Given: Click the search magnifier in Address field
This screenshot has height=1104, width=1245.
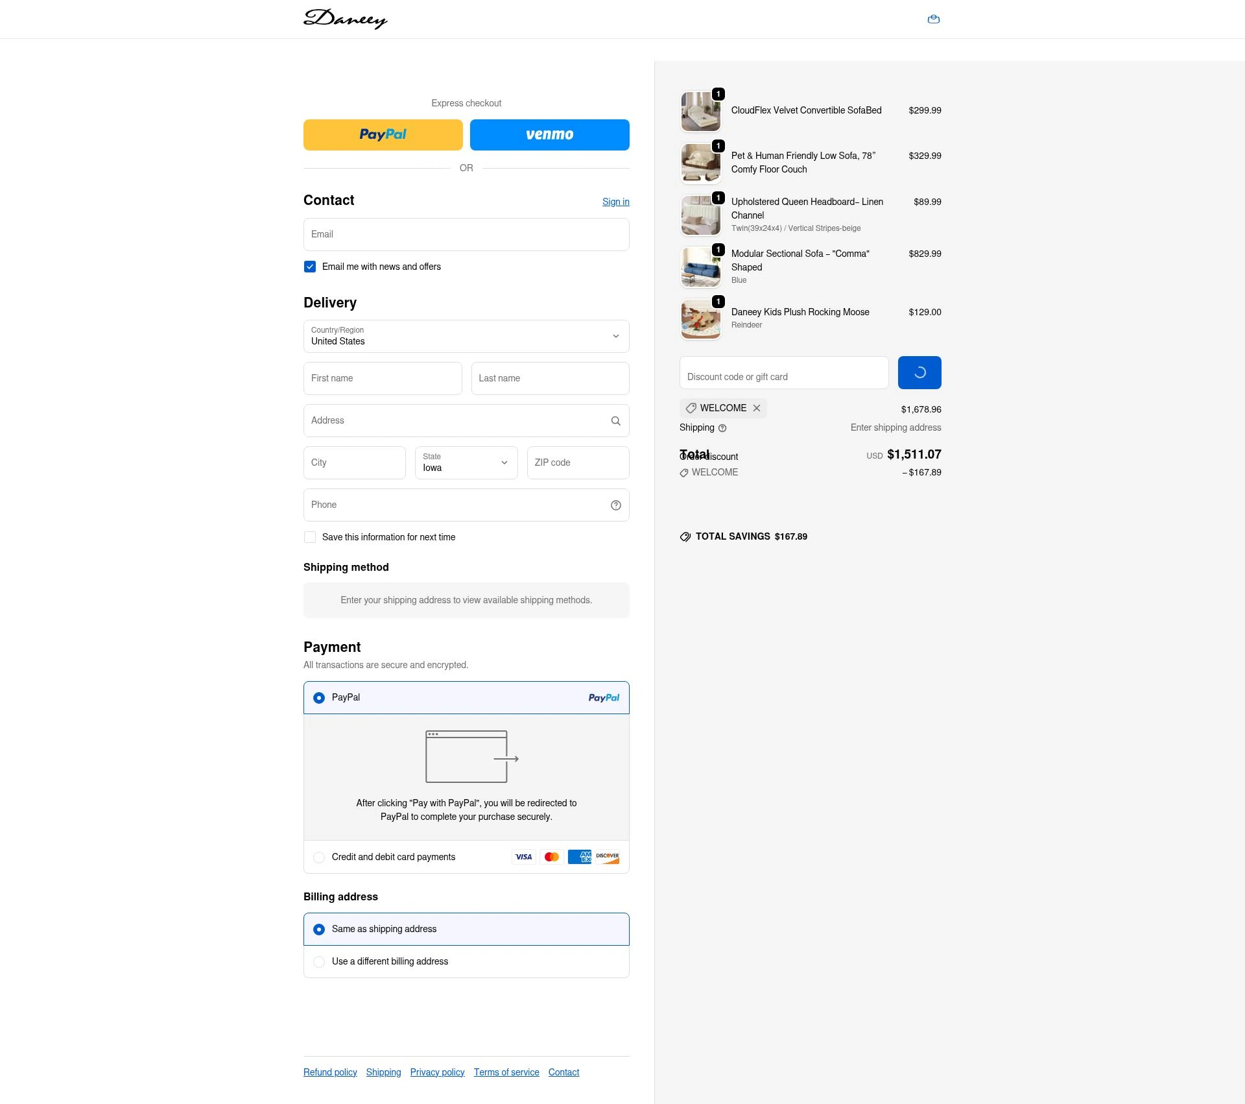Looking at the screenshot, I should 615,420.
